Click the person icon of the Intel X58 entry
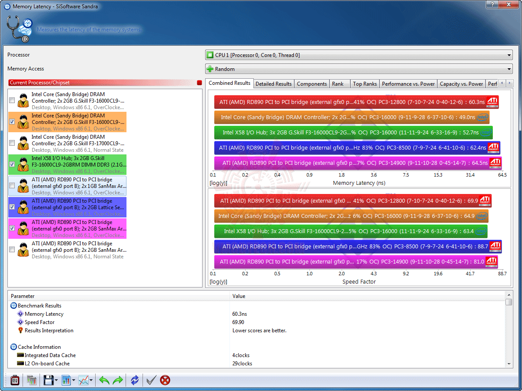522x391 pixels. click(x=23, y=165)
